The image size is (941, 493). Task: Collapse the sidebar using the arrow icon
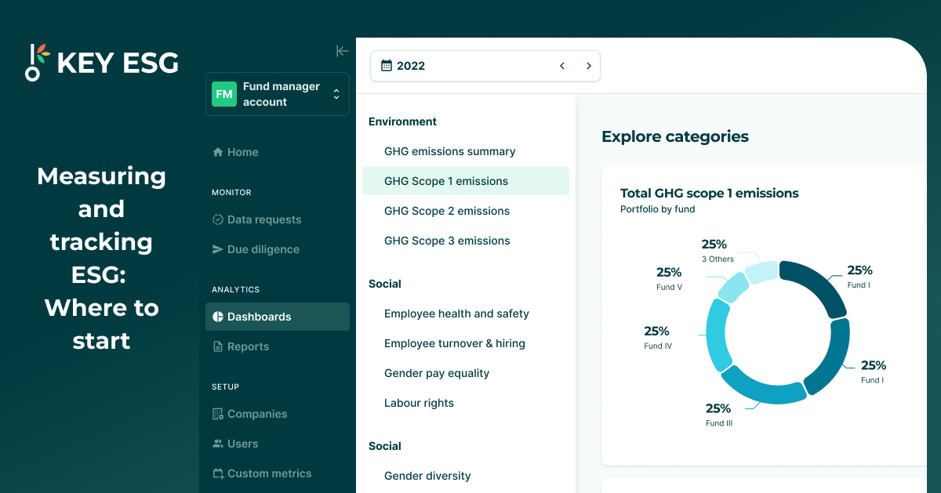342,50
